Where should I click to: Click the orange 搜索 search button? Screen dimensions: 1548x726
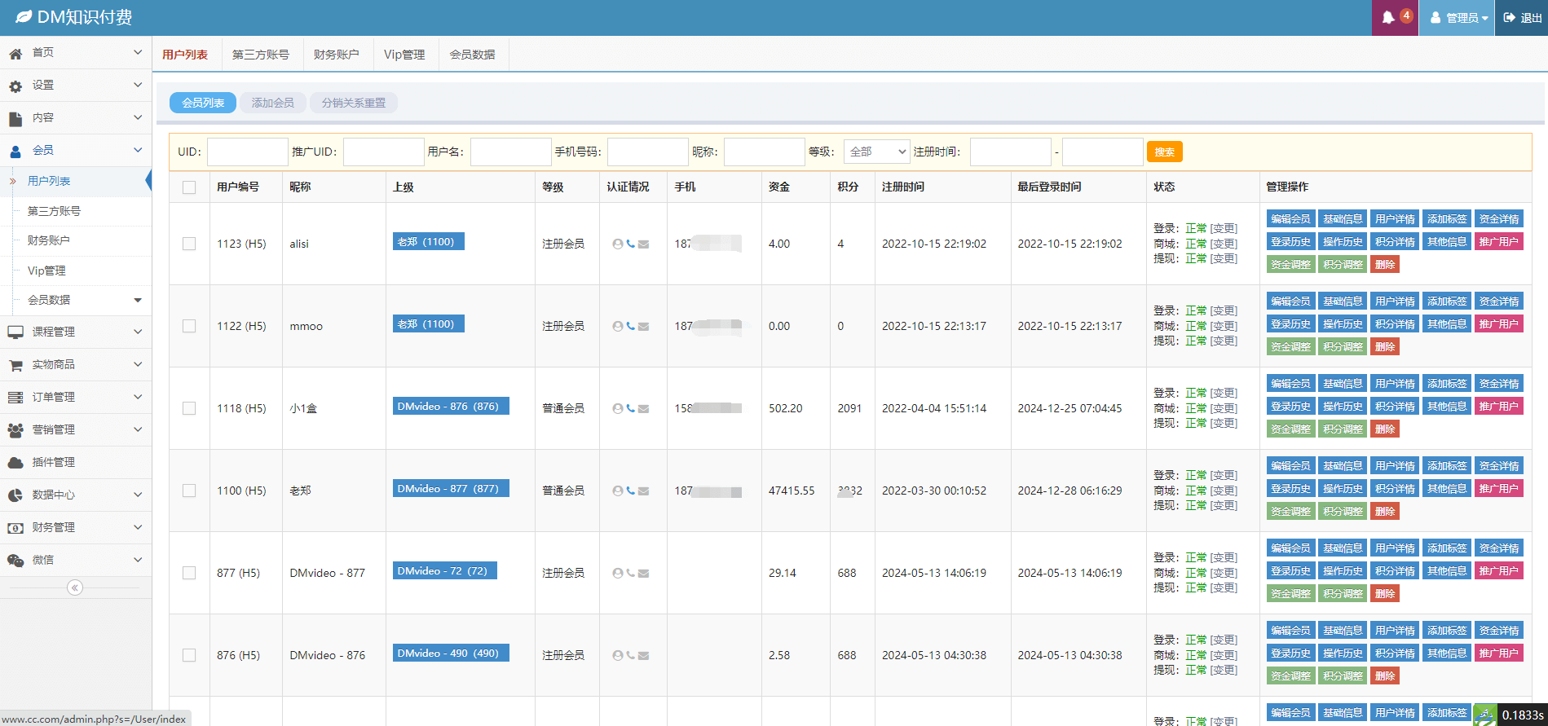pos(1164,152)
